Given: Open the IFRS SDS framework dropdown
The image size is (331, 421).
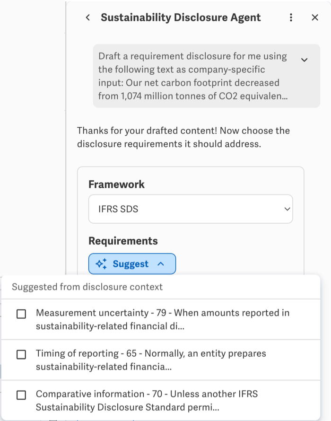Looking at the screenshot, I should (x=191, y=209).
